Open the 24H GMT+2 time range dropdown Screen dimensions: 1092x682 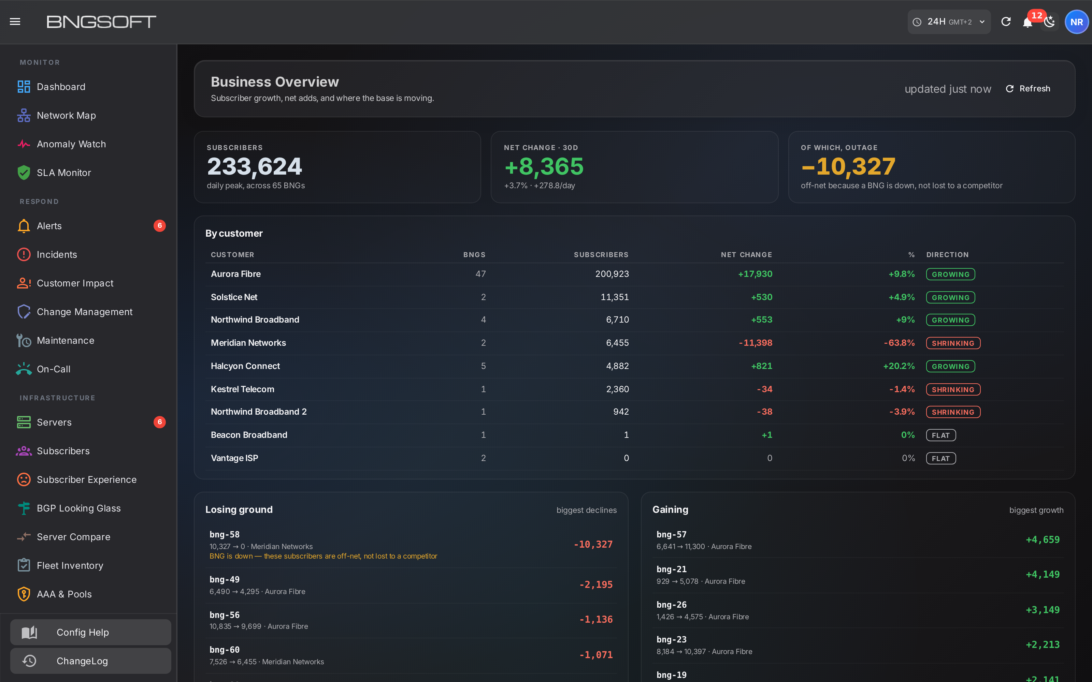pos(949,21)
